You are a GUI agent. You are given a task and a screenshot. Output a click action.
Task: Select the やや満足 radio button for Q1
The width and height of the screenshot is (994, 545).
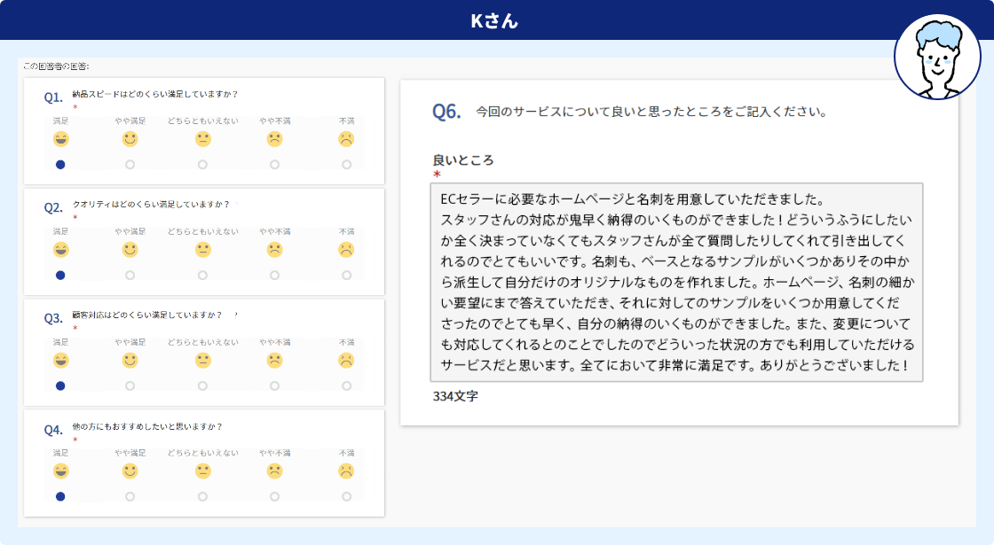pos(130,165)
